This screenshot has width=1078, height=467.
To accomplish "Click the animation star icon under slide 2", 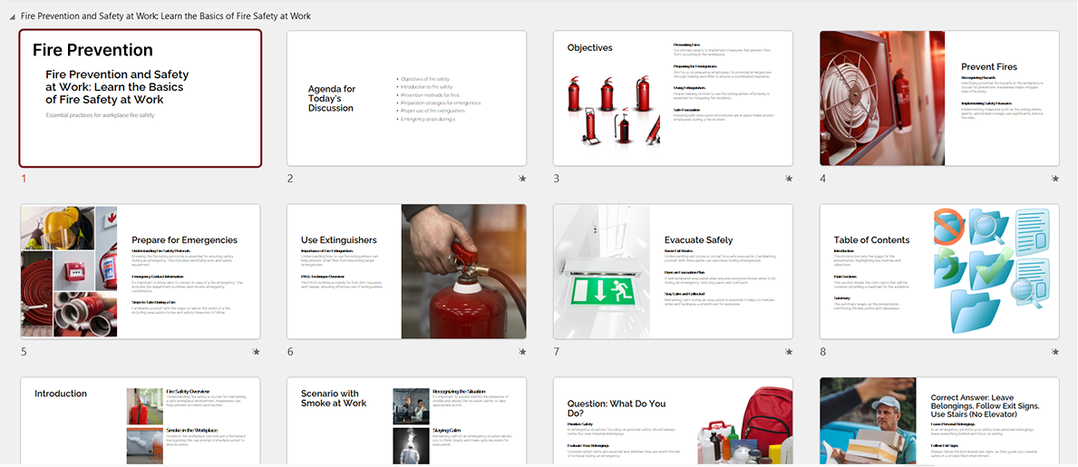I will click(x=522, y=179).
